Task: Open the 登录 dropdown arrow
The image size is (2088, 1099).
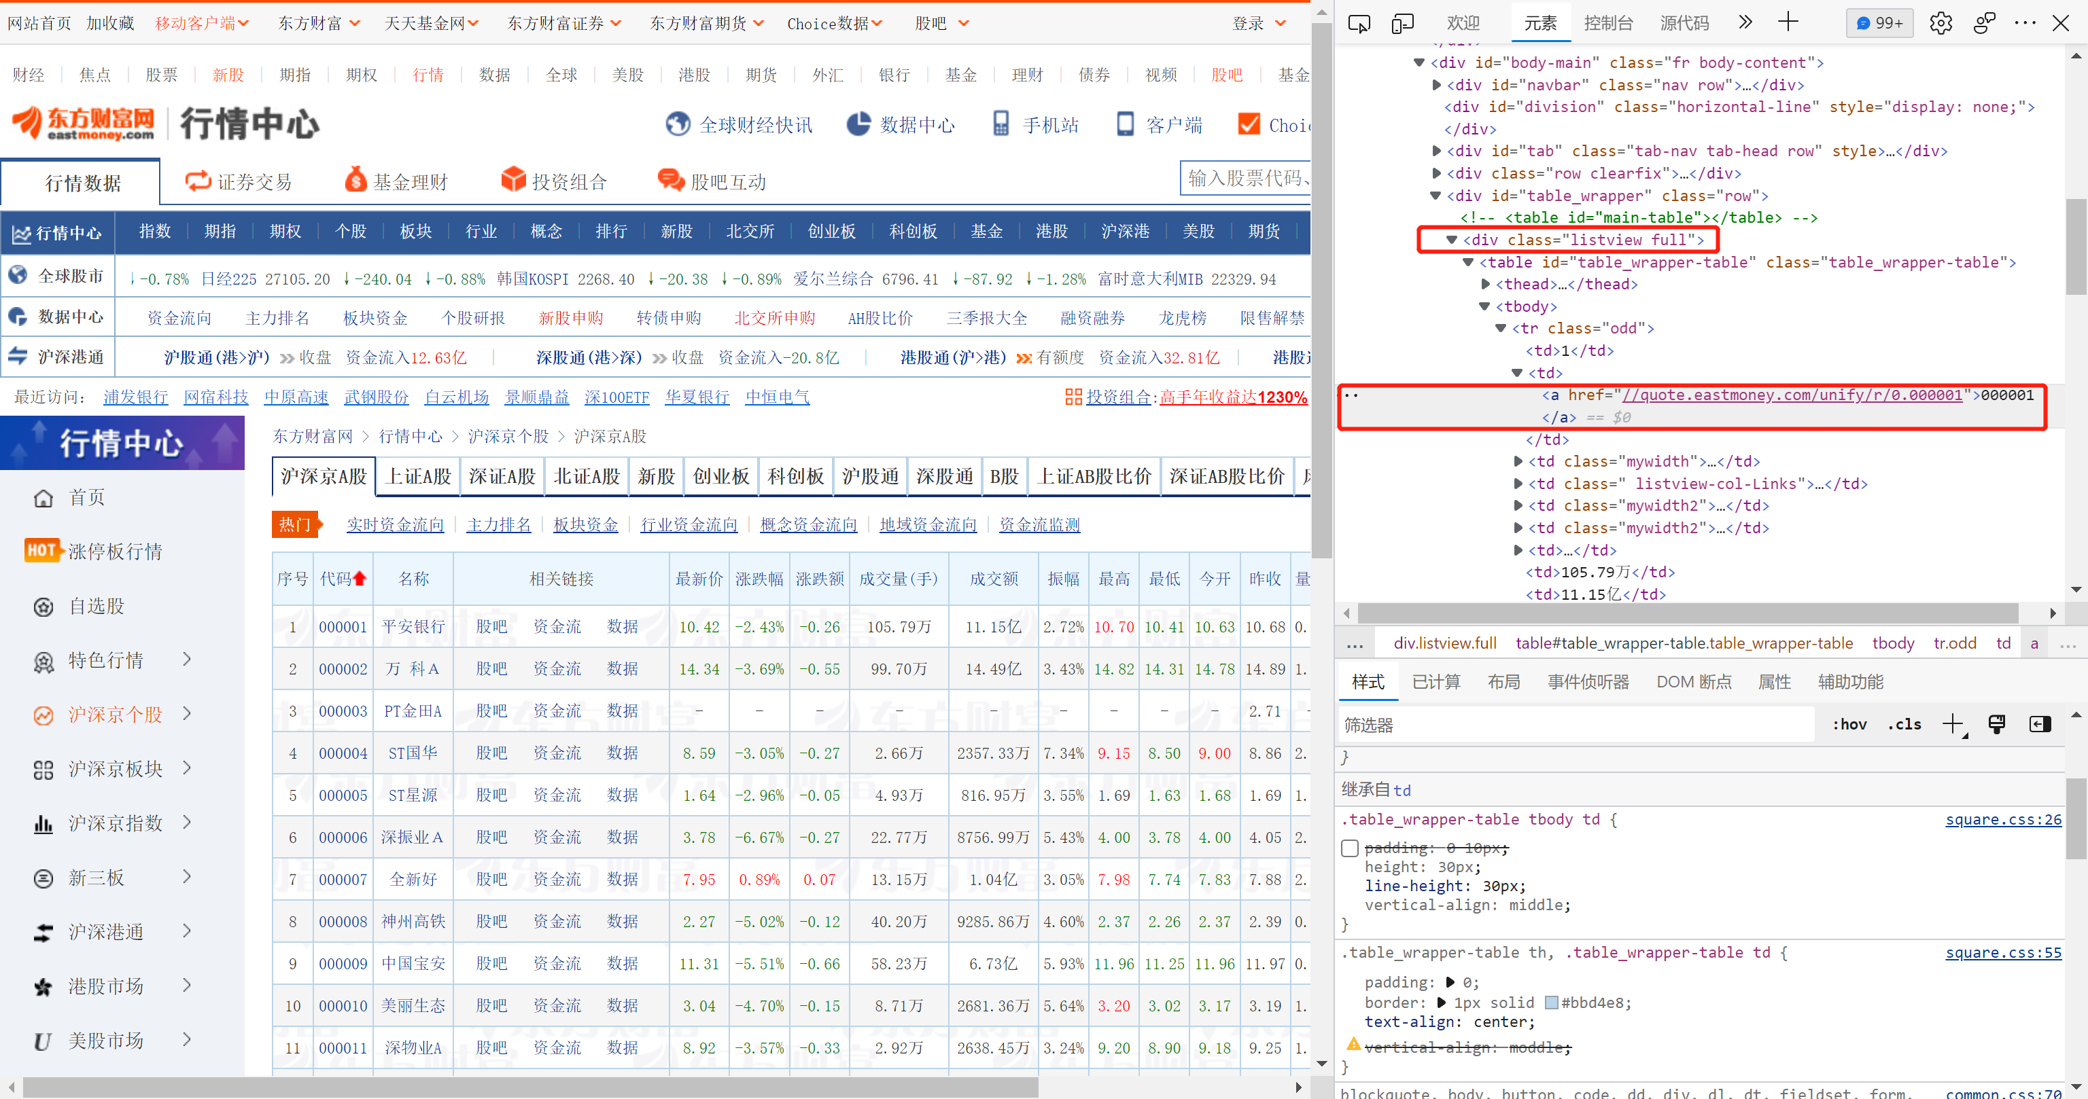Action: [x=1281, y=24]
